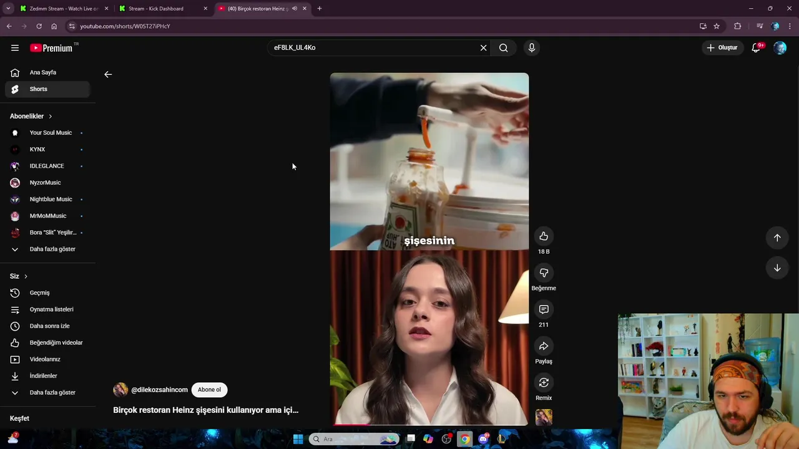
Task: Click the taskbar Ara search box
Action: click(354, 439)
